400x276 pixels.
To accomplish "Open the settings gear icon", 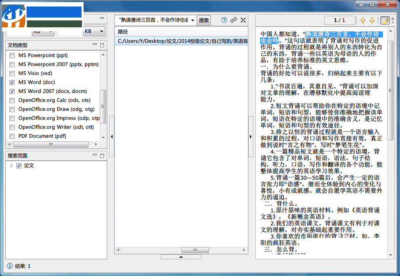I will coord(234,20).
